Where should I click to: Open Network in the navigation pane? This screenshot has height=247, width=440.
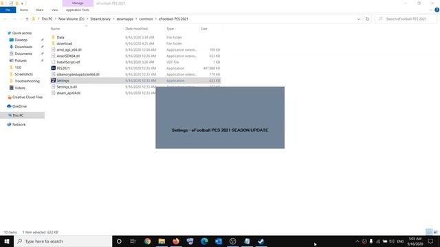(19, 125)
